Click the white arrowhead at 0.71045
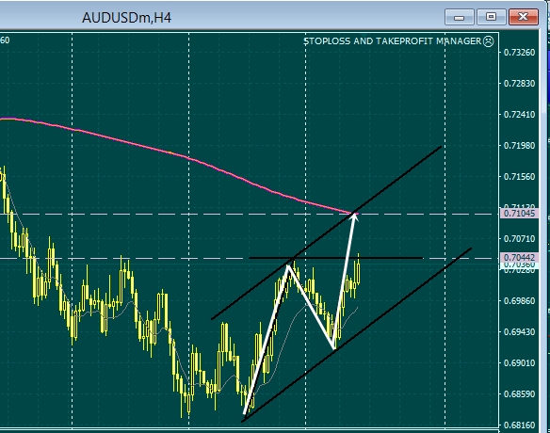 [354, 217]
